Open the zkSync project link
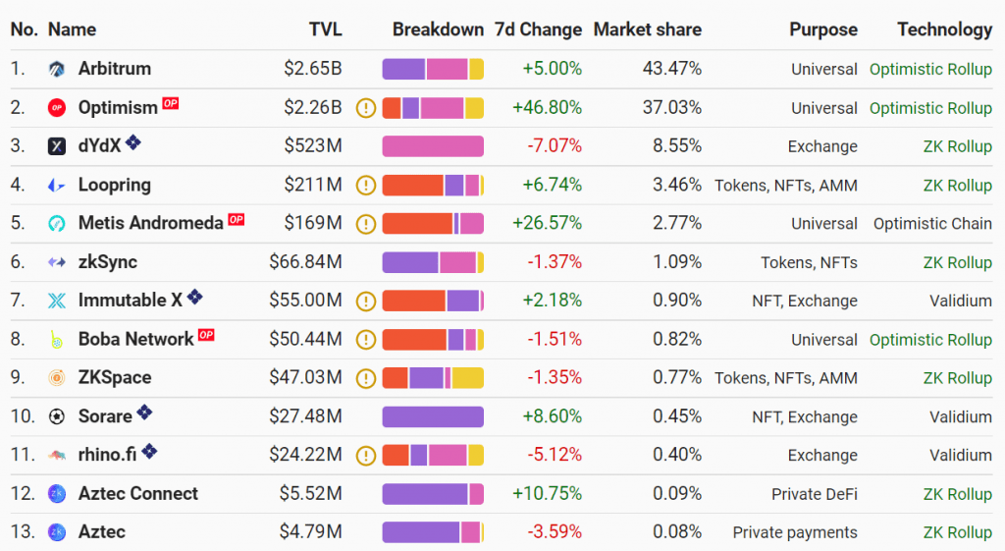 coord(108,261)
